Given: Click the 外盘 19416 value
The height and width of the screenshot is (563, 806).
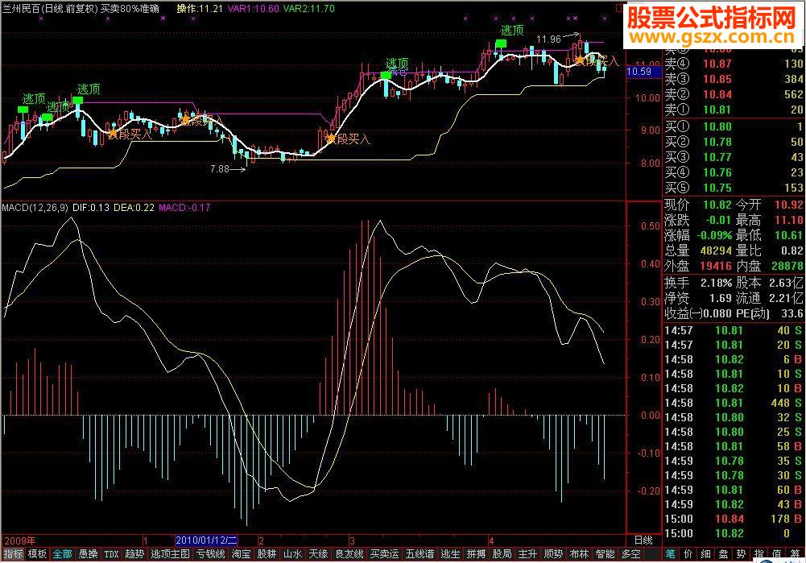Looking at the screenshot, I should coord(716,267).
